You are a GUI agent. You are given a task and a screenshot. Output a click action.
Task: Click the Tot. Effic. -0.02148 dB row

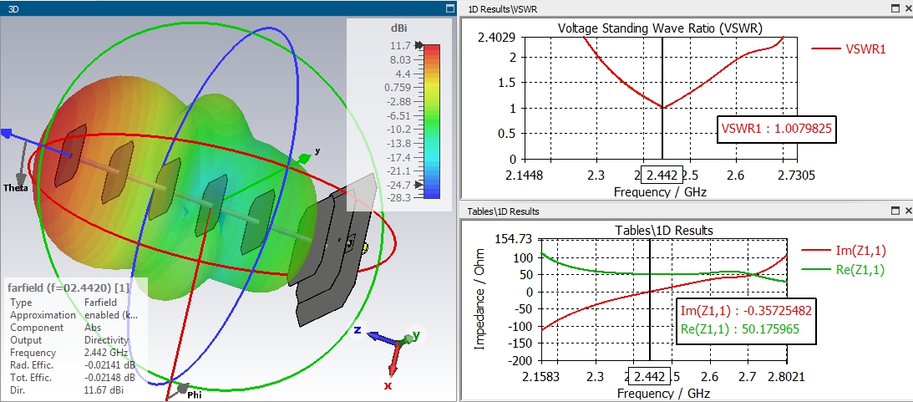pos(72,378)
